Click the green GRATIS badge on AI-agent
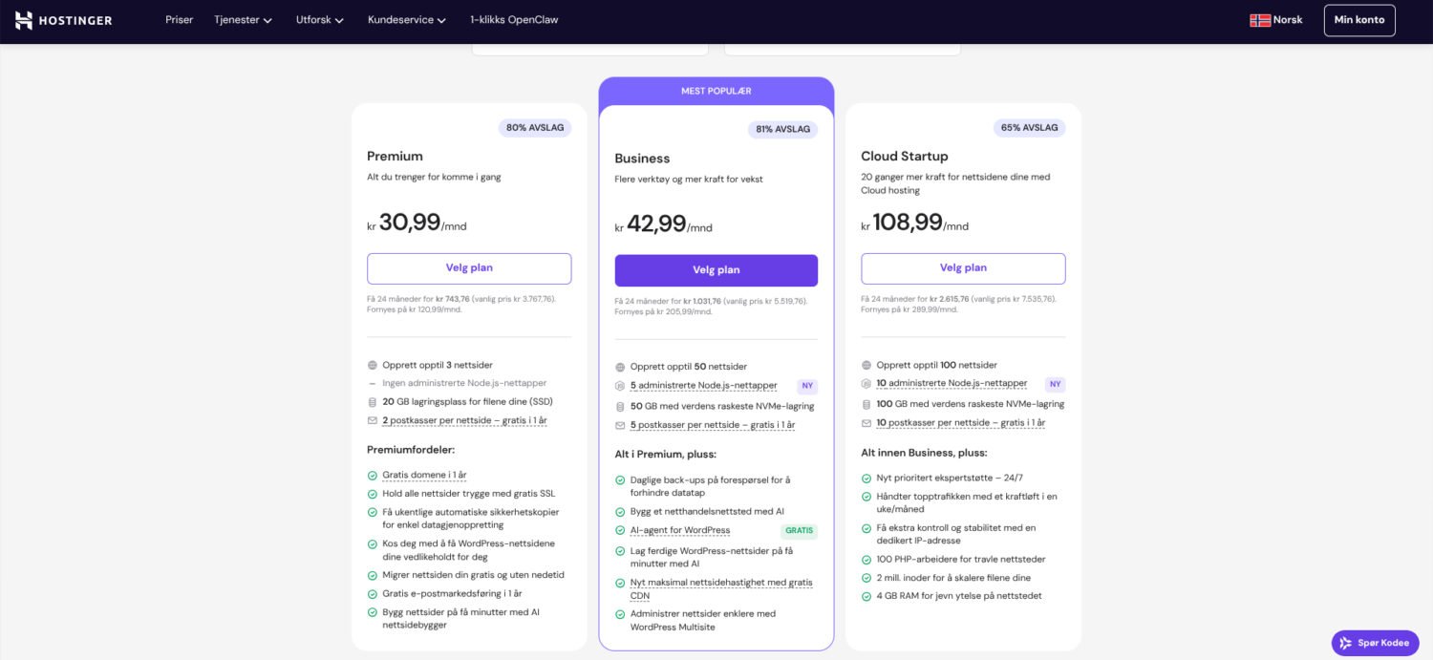 click(x=799, y=531)
